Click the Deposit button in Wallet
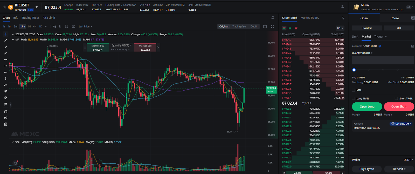The image size is (415, 174). (399, 169)
